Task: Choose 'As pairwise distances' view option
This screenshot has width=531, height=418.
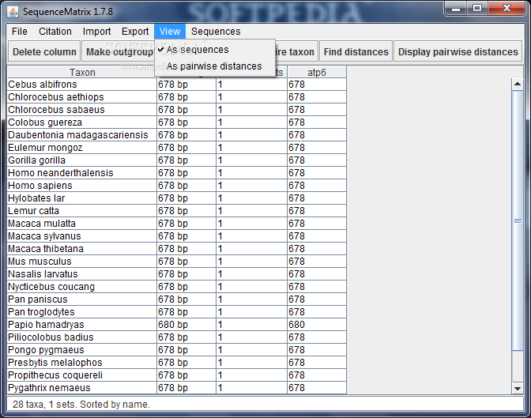Action: point(215,66)
